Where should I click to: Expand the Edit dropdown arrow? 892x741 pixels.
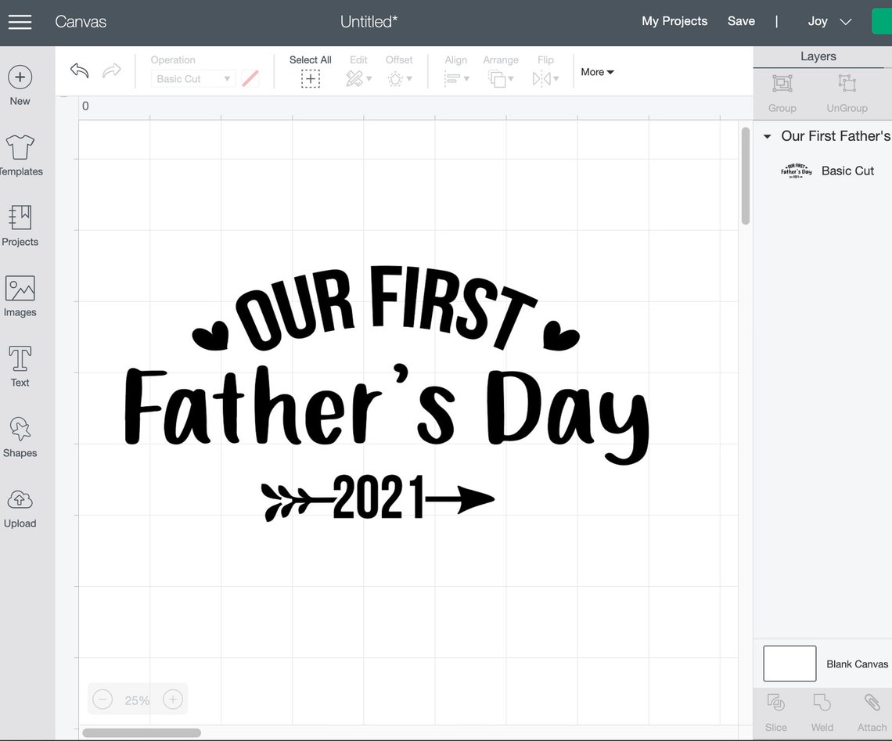369,78
